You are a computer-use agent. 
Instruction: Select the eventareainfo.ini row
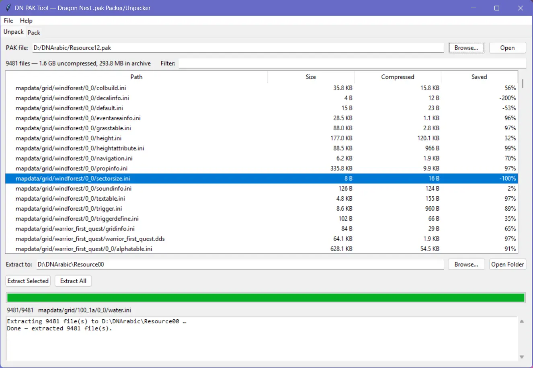coord(261,118)
